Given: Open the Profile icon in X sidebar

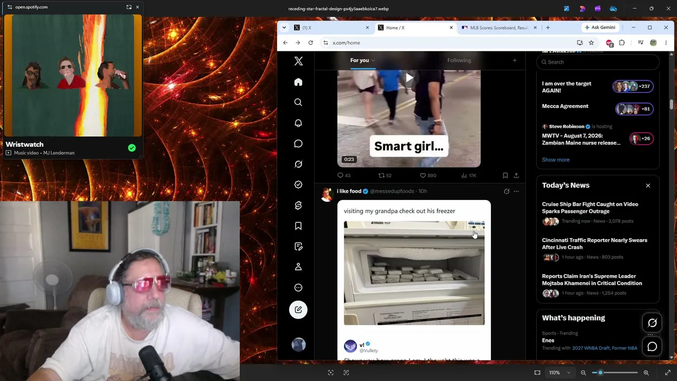Looking at the screenshot, I should pos(298,267).
